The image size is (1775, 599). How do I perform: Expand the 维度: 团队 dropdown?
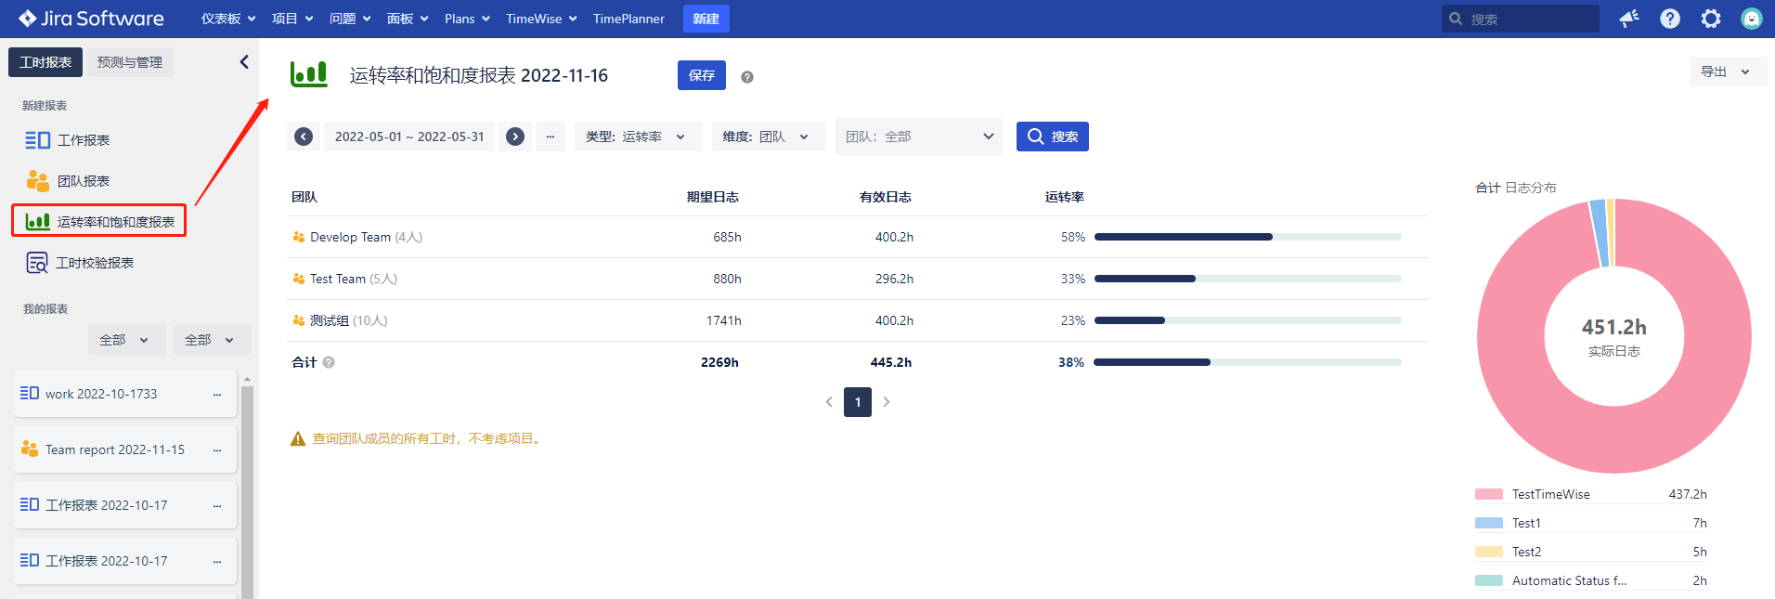pyautogui.click(x=768, y=137)
